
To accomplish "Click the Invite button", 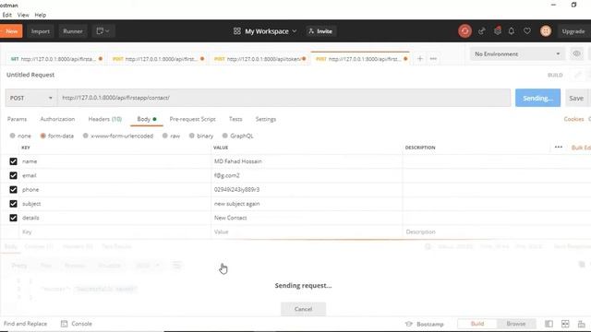I will [x=320, y=31].
